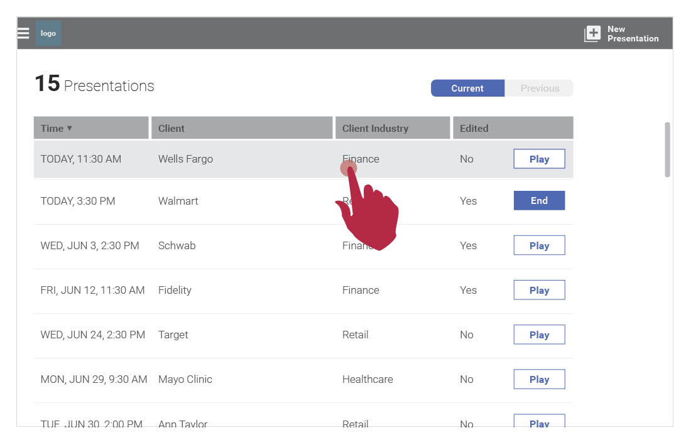Select the Target client cell
Screen dimensions: 691x440
coord(173,335)
